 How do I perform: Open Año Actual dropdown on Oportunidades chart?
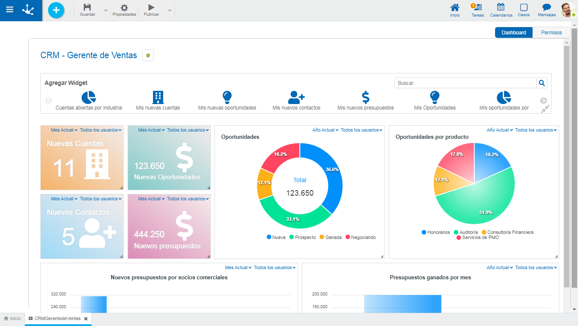(x=326, y=130)
